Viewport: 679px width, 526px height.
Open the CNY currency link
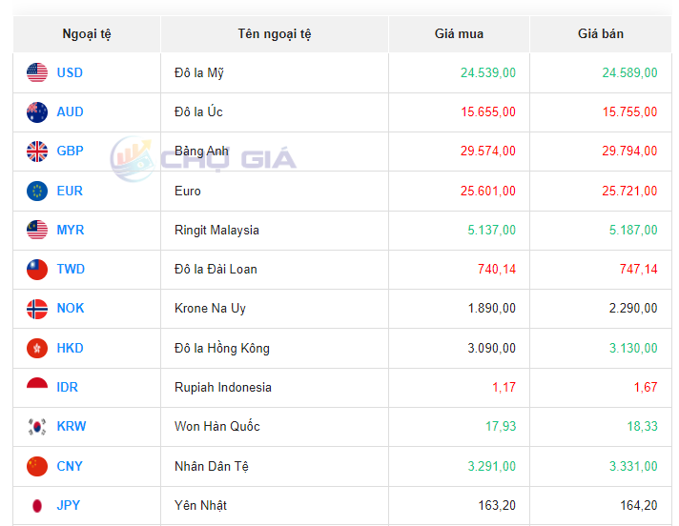point(70,466)
